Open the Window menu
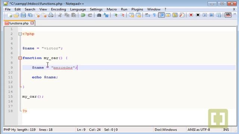 click(x=153, y=9)
